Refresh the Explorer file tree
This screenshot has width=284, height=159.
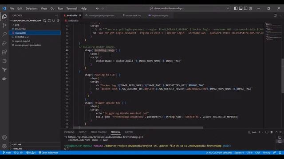click(x=54, y=21)
